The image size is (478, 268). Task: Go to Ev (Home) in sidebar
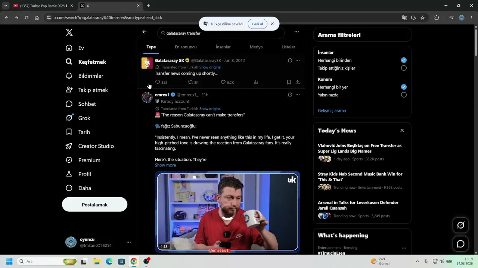[x=75, y=48]
